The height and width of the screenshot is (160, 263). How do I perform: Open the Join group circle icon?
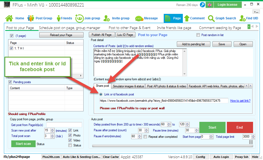point(79,18)
